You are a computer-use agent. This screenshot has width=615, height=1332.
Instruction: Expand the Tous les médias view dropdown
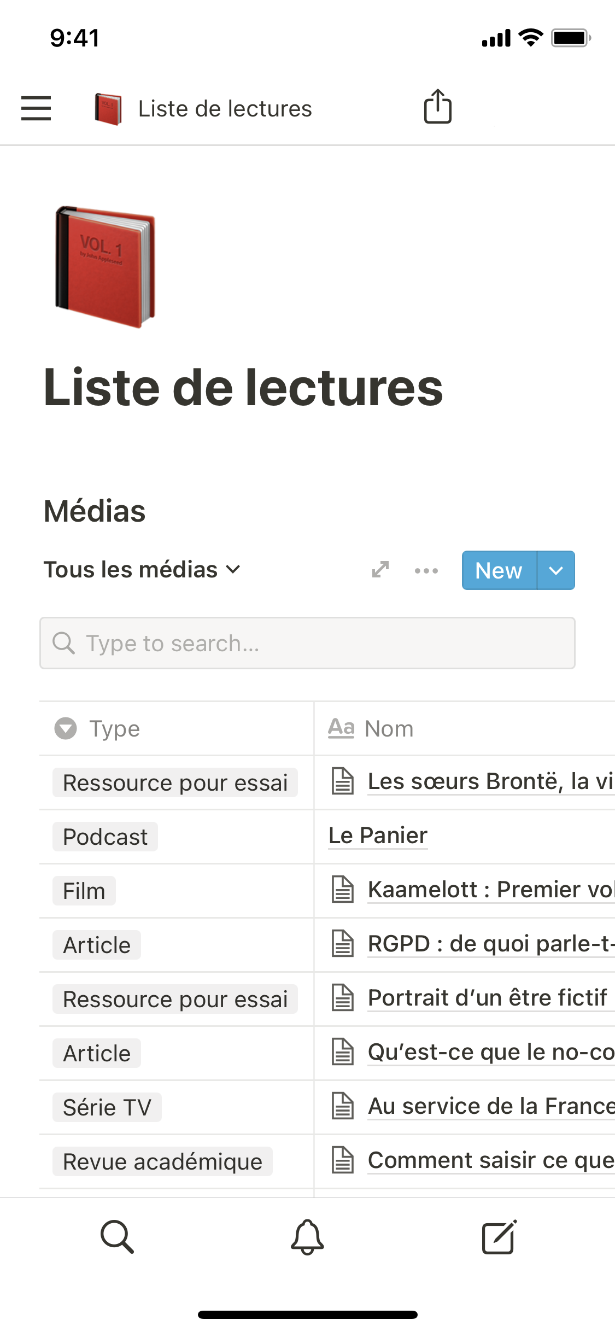[142, 570]
